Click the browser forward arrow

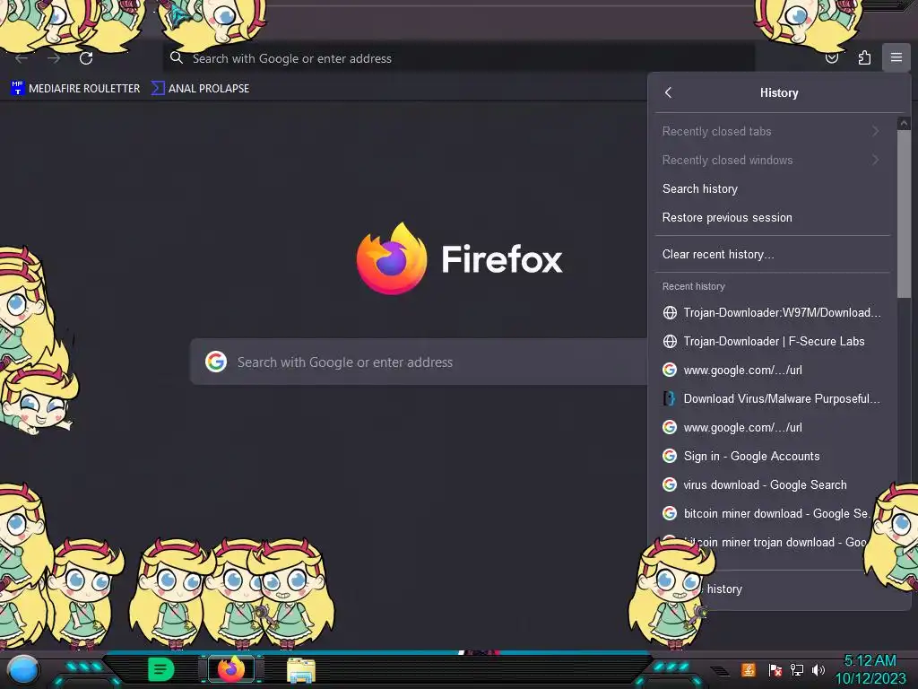click(54, 58)
